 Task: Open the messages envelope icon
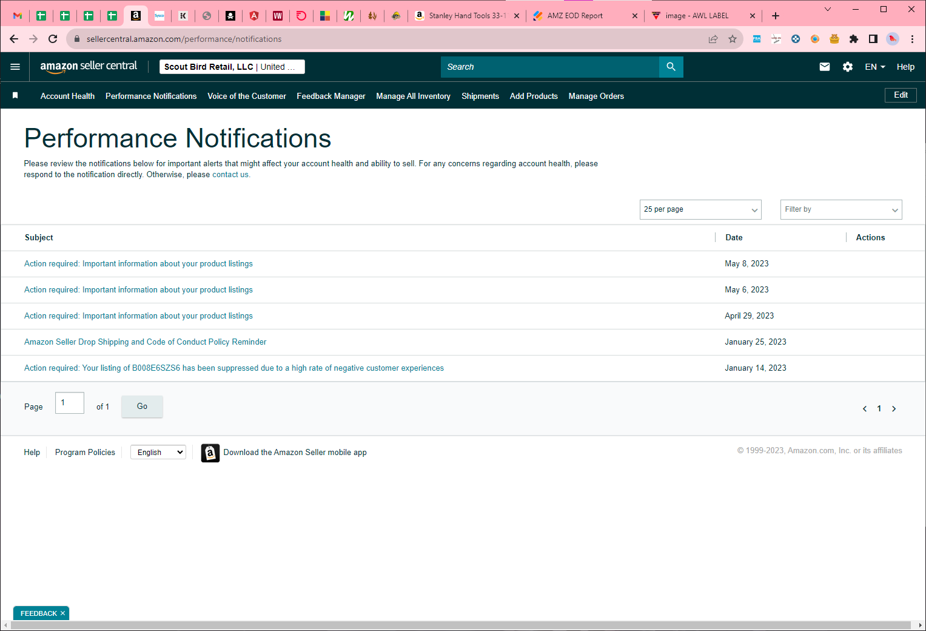point(825,67)
